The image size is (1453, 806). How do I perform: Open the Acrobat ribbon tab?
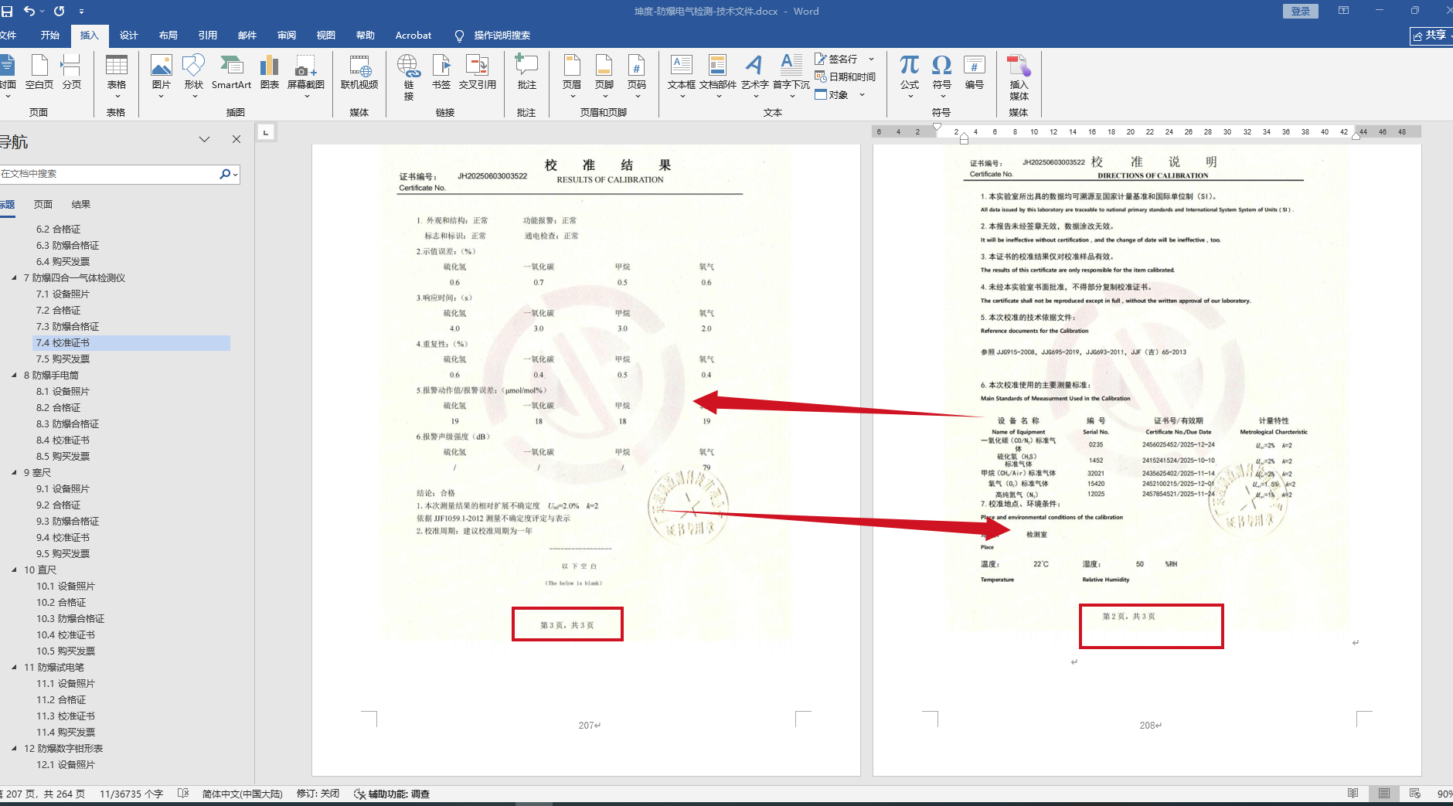click(x=413, y=36)
